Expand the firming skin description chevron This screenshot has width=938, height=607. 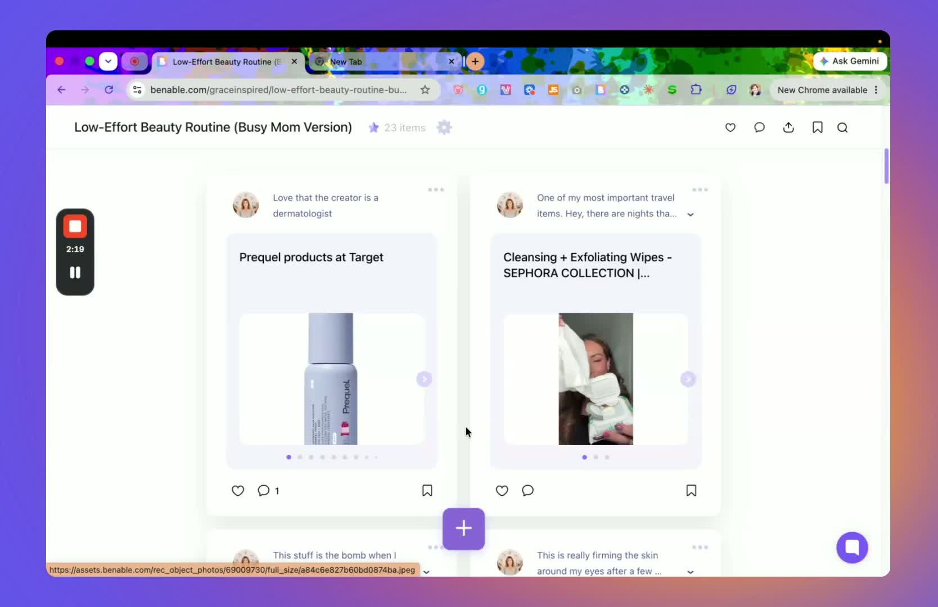point(691,572)
